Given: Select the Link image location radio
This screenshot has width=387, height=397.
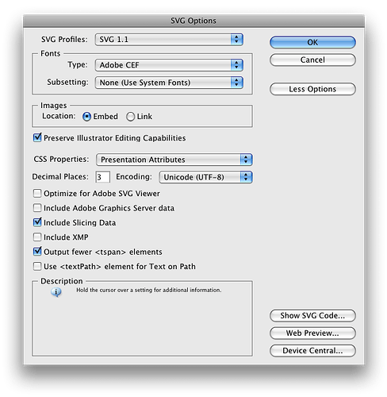Looking at the screenshot, I should tap(130, 117).
